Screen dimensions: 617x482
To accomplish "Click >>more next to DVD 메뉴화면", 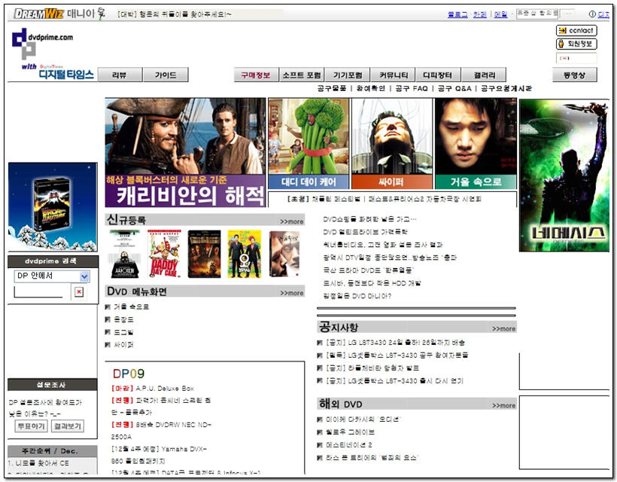I will coord(292,293).
